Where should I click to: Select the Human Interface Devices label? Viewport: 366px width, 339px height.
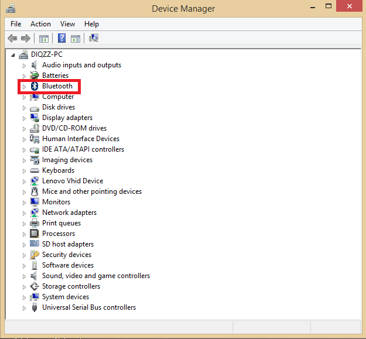point(81,139)
